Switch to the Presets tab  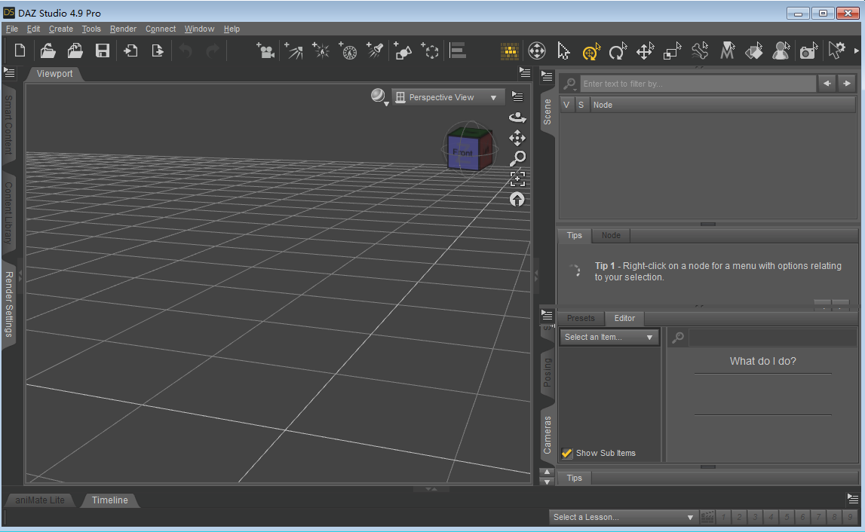pos(581,318)
